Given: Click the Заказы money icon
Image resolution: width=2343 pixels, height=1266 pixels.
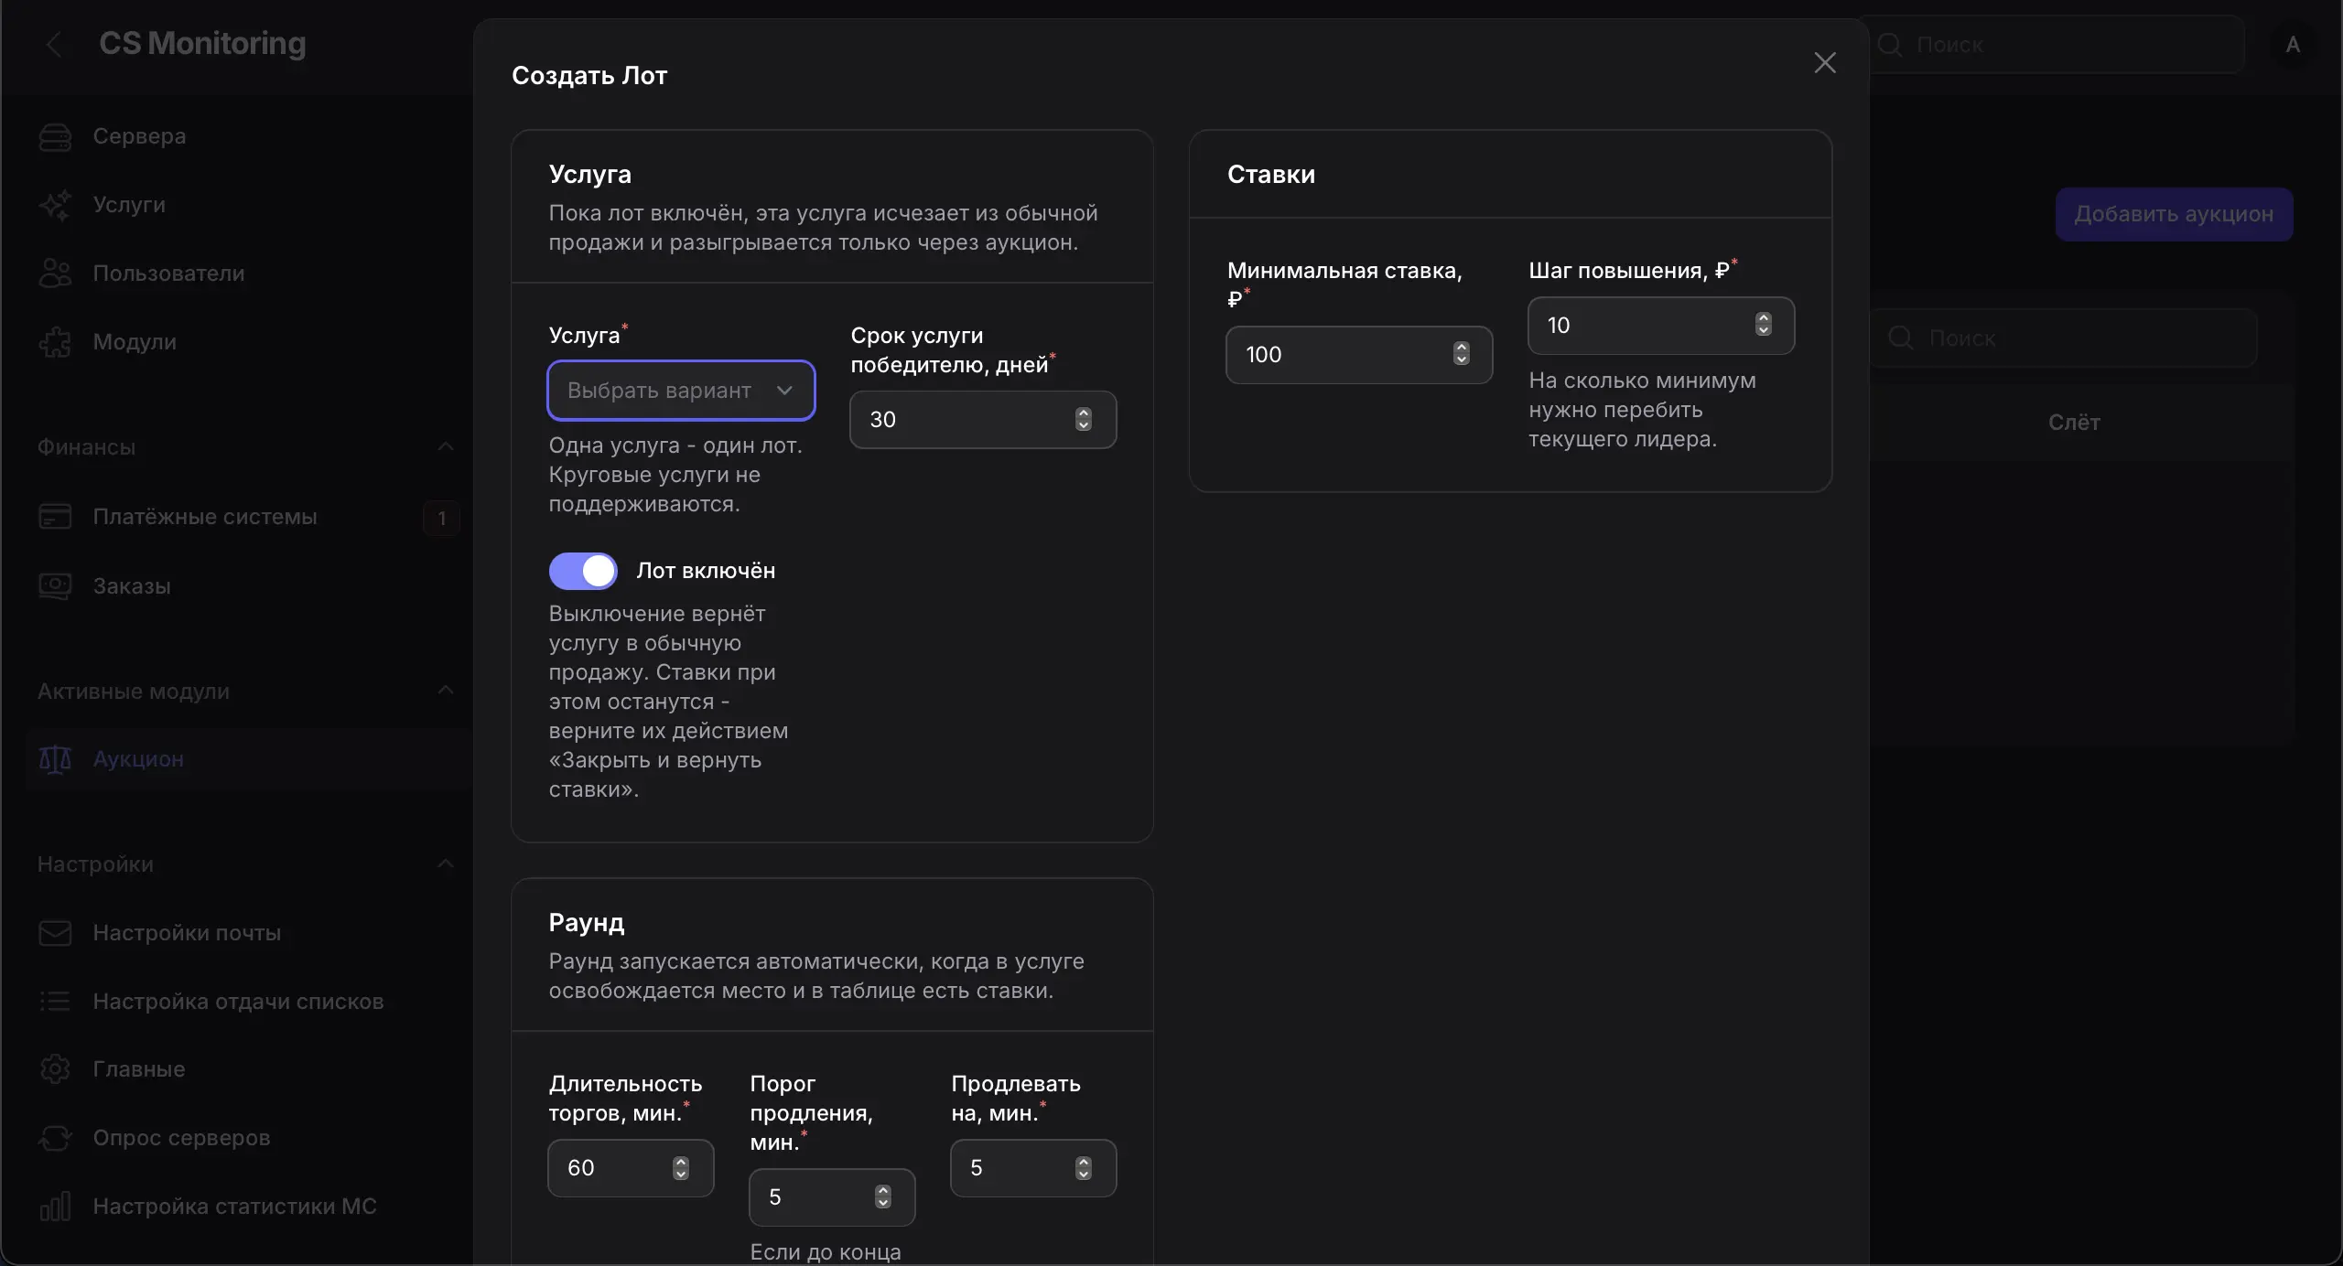Looking at the screenshot, I should point(55,586).
